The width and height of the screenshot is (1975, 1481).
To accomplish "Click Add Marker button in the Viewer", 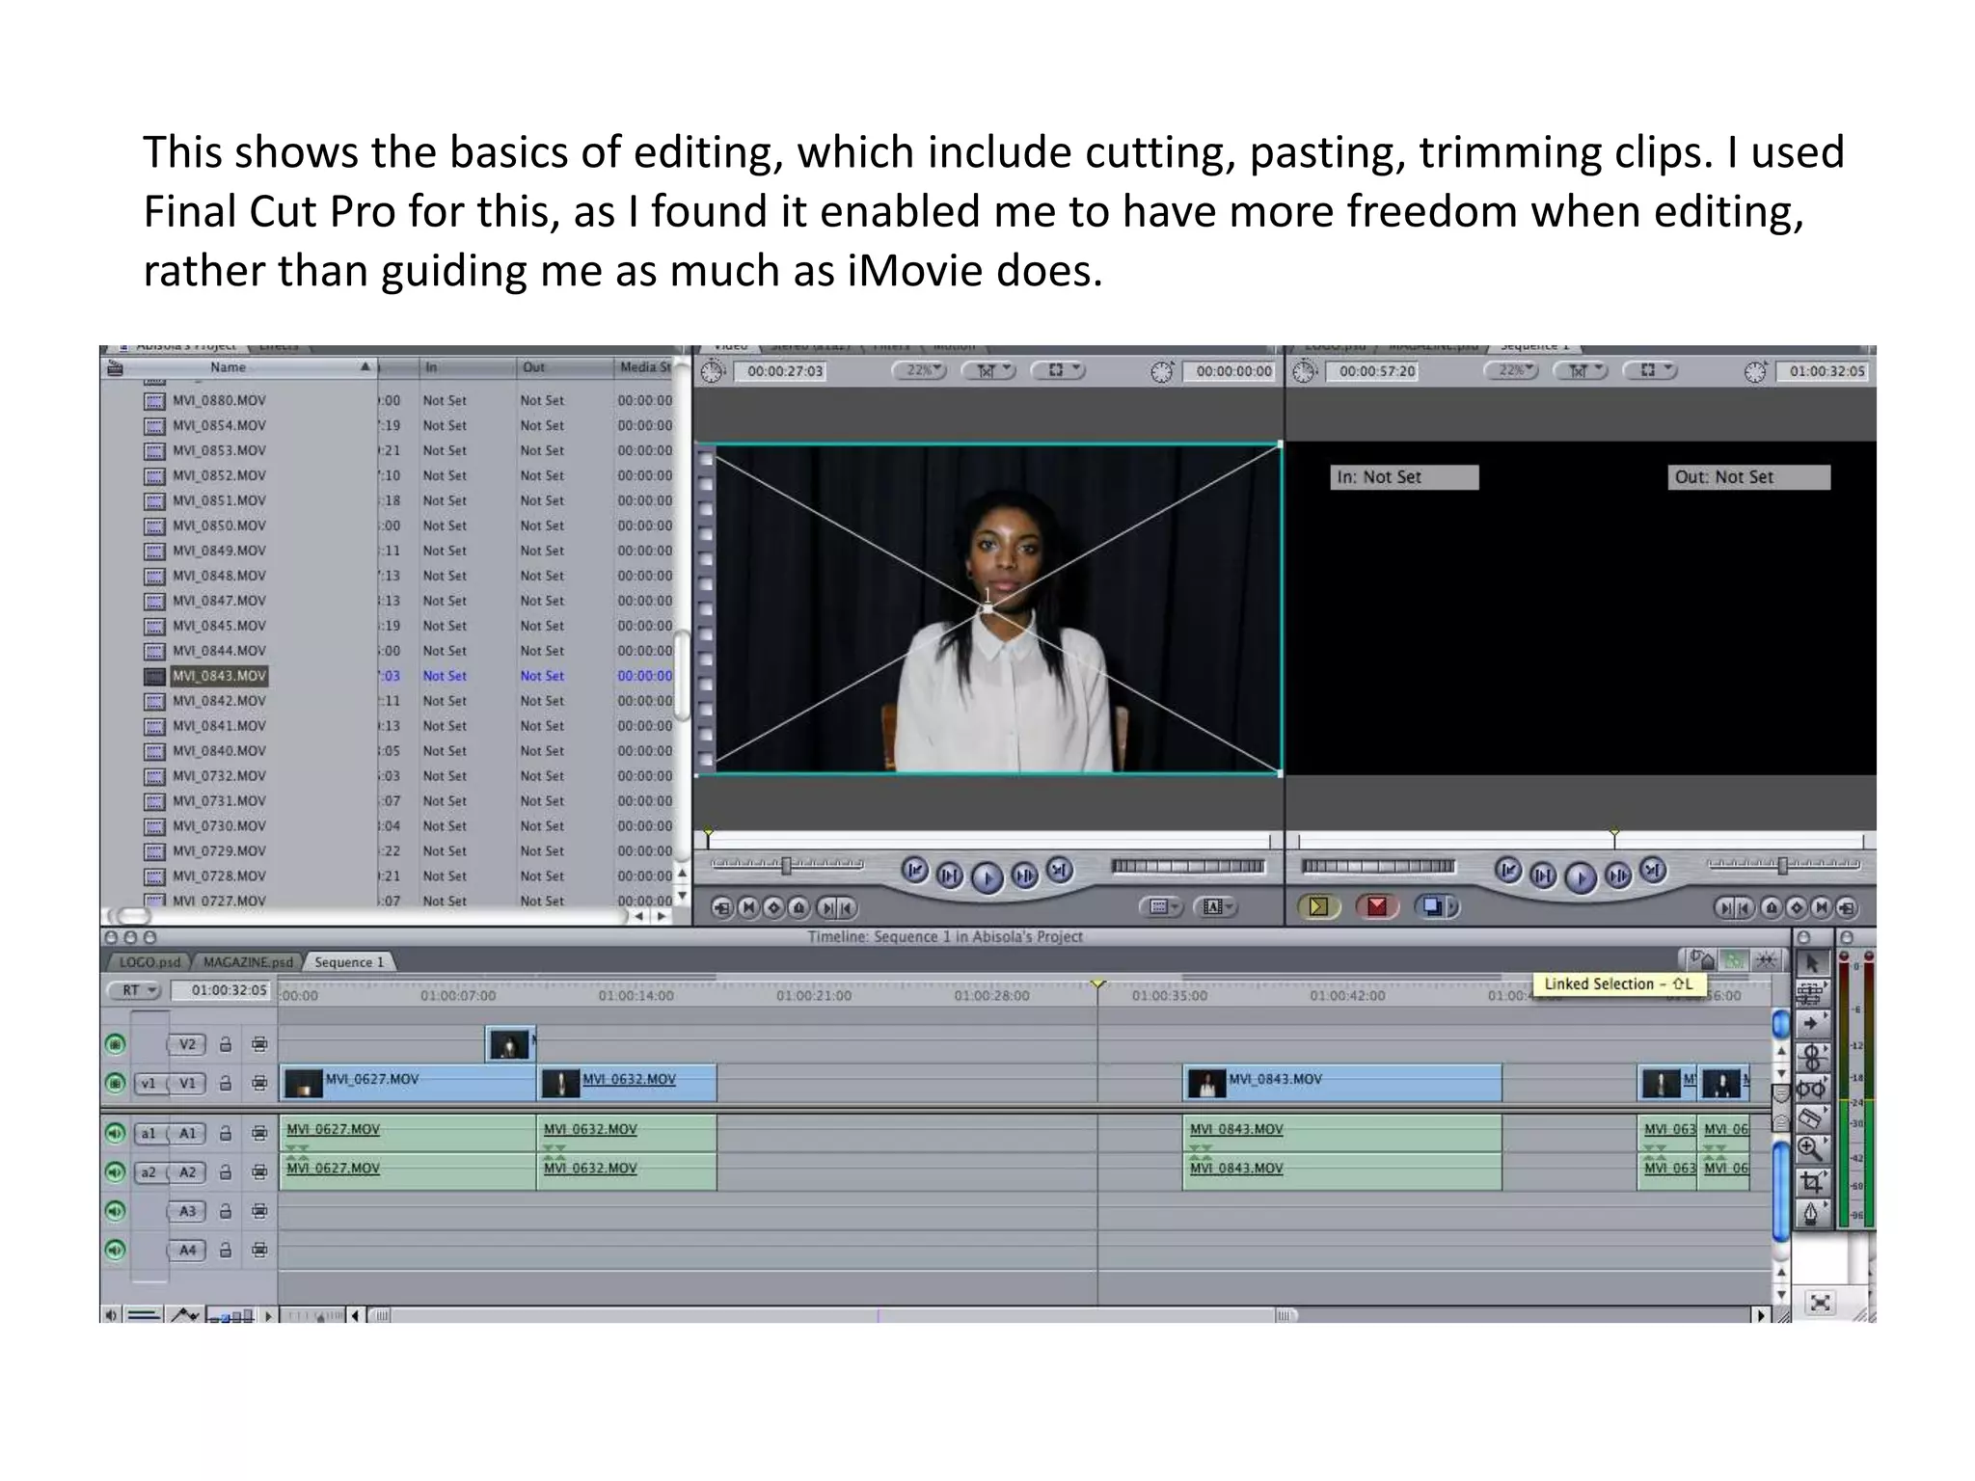I will [799, 907].
